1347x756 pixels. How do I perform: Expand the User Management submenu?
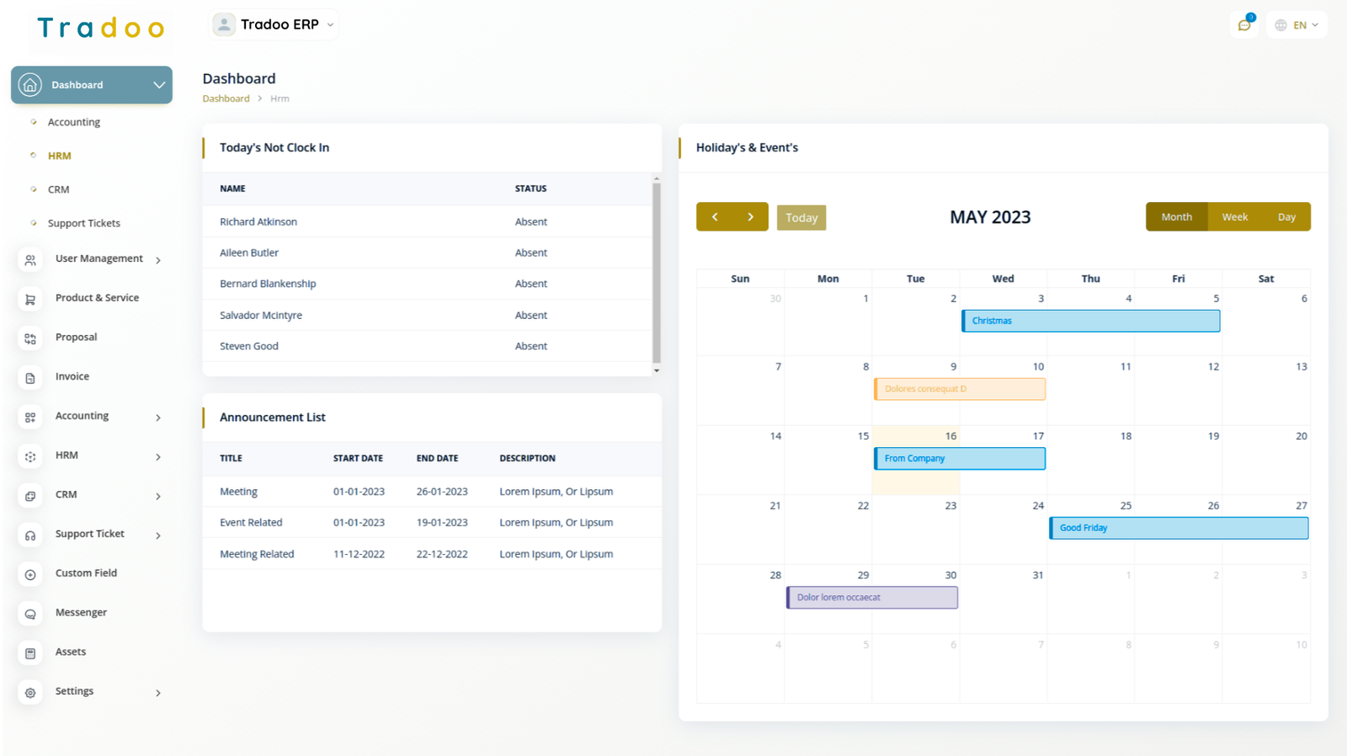pyautogui.click(x=158, y=260)
